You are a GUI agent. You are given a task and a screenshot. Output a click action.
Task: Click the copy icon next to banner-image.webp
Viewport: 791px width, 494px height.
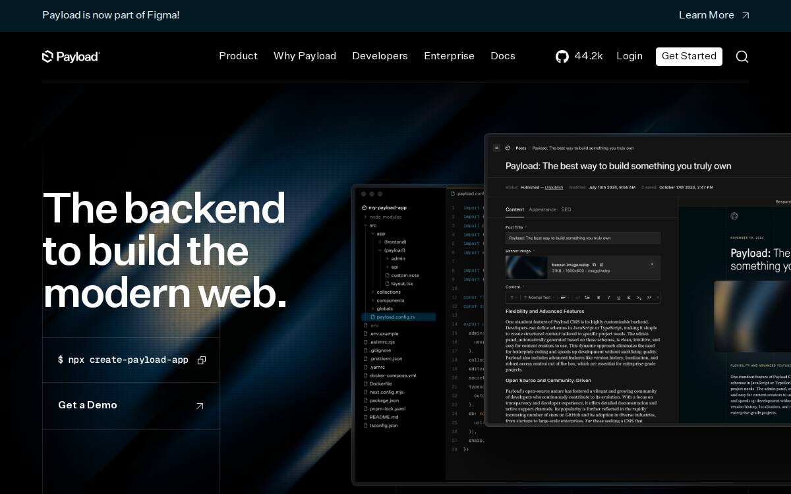594,265
